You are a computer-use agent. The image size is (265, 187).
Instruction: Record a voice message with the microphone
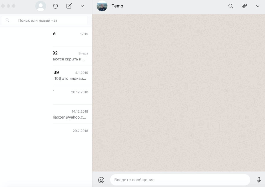click(x=259, y=180)
